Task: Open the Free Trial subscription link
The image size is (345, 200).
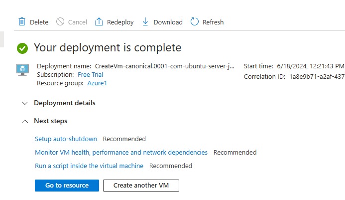Action: click(x=91, y=75)
